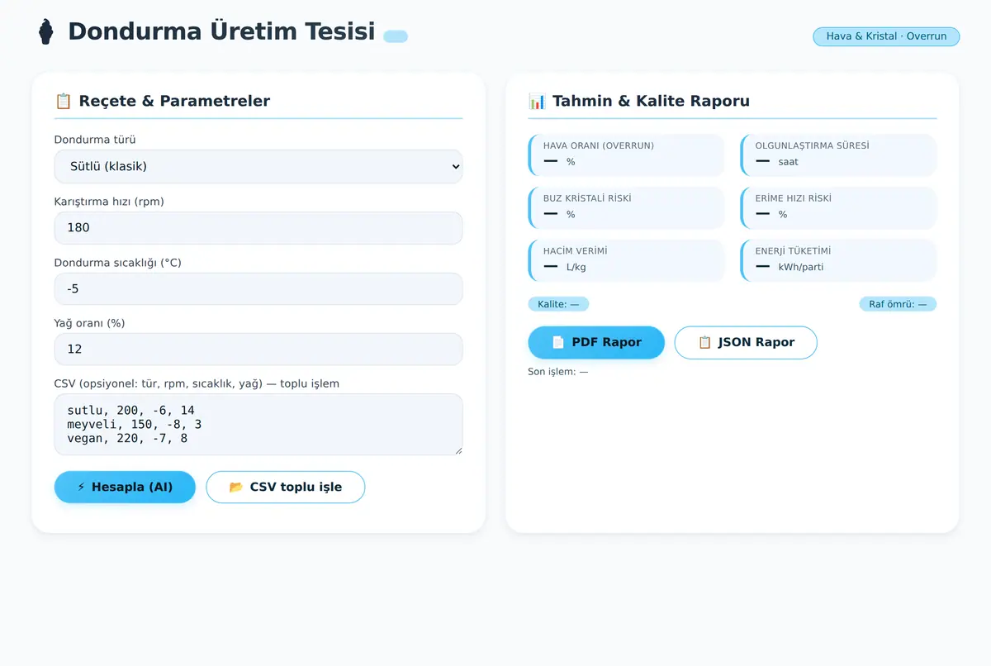The image size is (991, 666).
Task: Click the lightning icon on the Hesapla button
Action: (81, 487)
